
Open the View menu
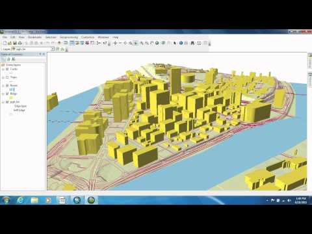[21, 37]
